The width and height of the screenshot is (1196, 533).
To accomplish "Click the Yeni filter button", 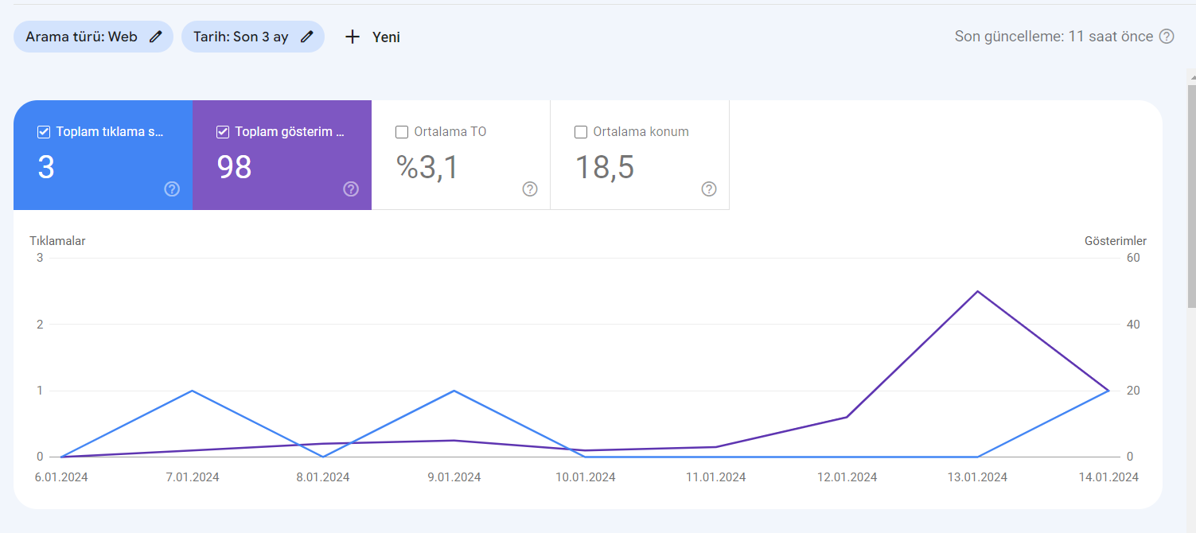I will [372, 37].
